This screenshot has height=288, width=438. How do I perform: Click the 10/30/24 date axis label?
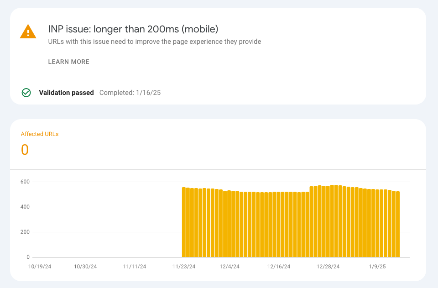85,267
